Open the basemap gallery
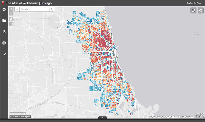This screenshot has height=122, width=205. pyautogui.click(x=193, y=10)
